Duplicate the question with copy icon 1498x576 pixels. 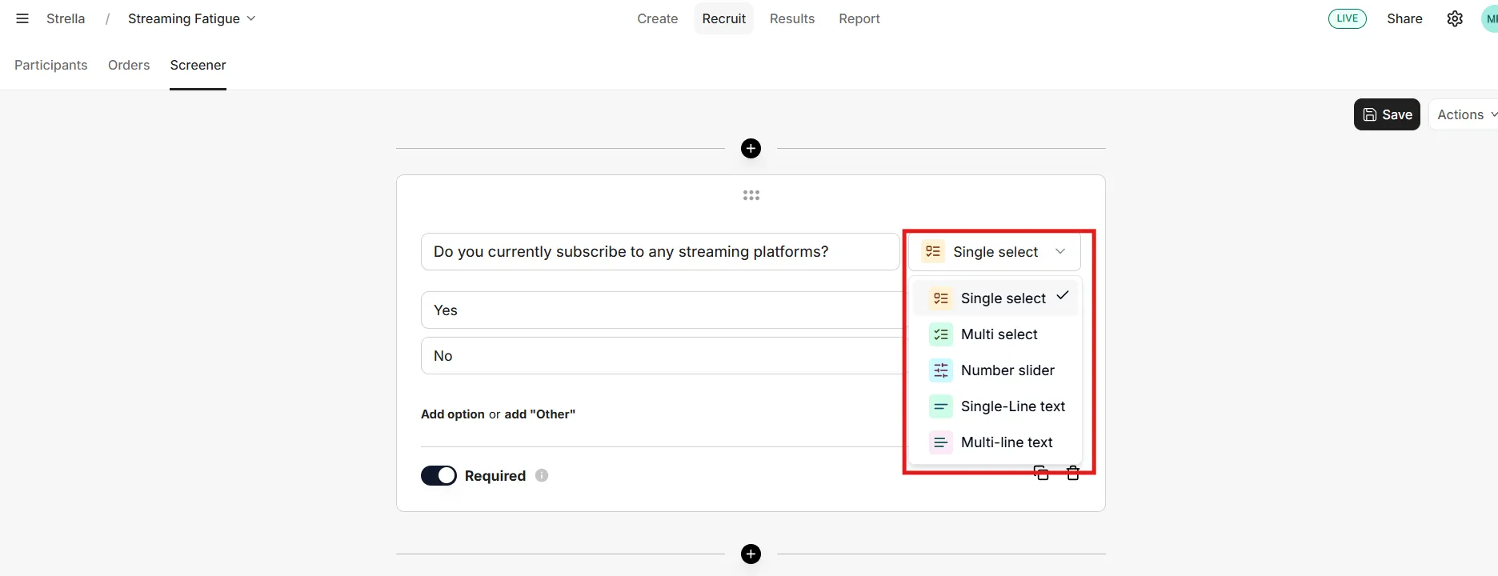coord(1041,473)
